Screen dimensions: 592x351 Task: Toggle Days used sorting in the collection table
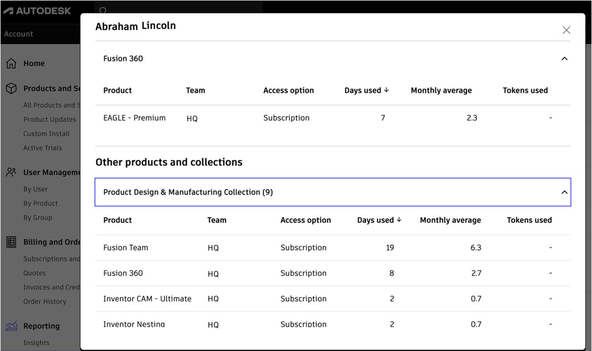(x=379, y=220)
